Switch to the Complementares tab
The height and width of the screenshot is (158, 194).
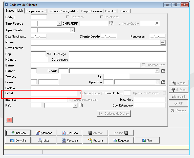pos(36,11)
